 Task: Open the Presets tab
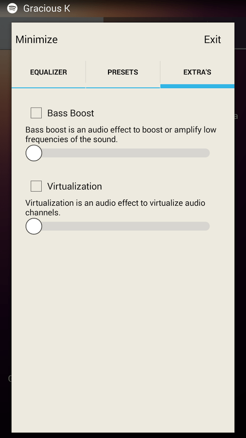point(123,73)
